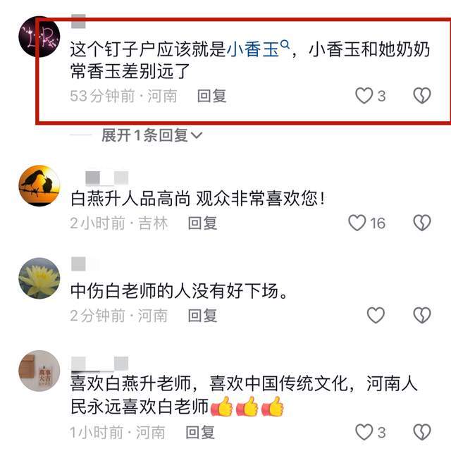Dislike the 小香玉 comment with broken heart
This screenshot has height=451, width=451.
[422, 96]
